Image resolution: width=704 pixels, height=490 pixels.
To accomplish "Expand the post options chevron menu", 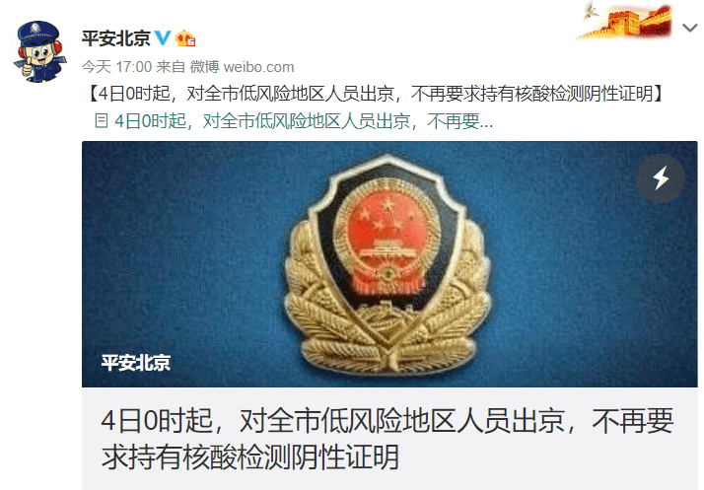I will click(689, 28).
